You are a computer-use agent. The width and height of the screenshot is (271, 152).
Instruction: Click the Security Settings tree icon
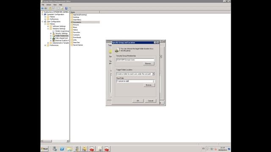click(x=54, y=33)
